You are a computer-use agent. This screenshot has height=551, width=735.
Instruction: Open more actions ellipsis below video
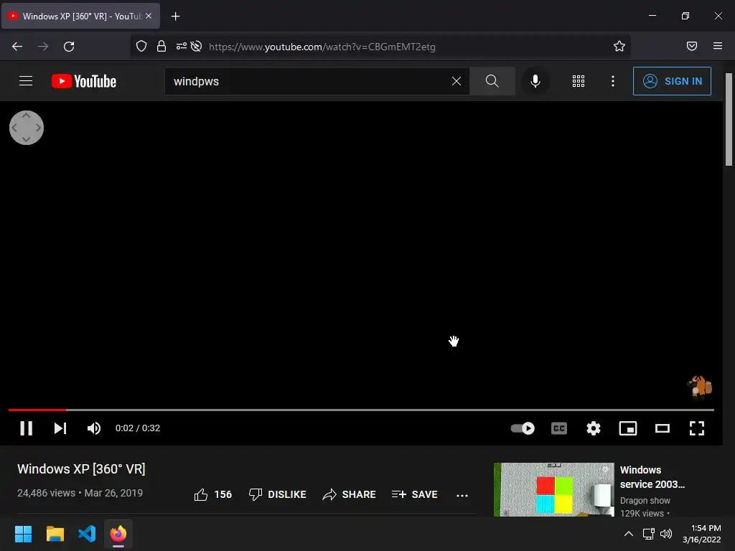tap(462, 495)
